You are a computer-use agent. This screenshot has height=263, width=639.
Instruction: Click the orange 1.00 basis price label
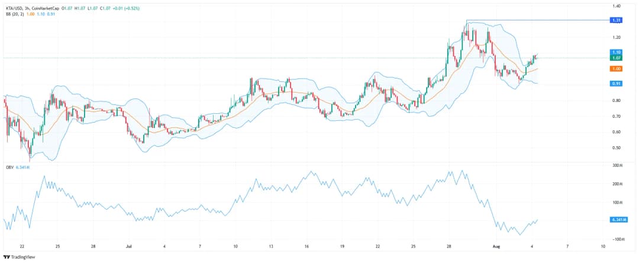616,68
